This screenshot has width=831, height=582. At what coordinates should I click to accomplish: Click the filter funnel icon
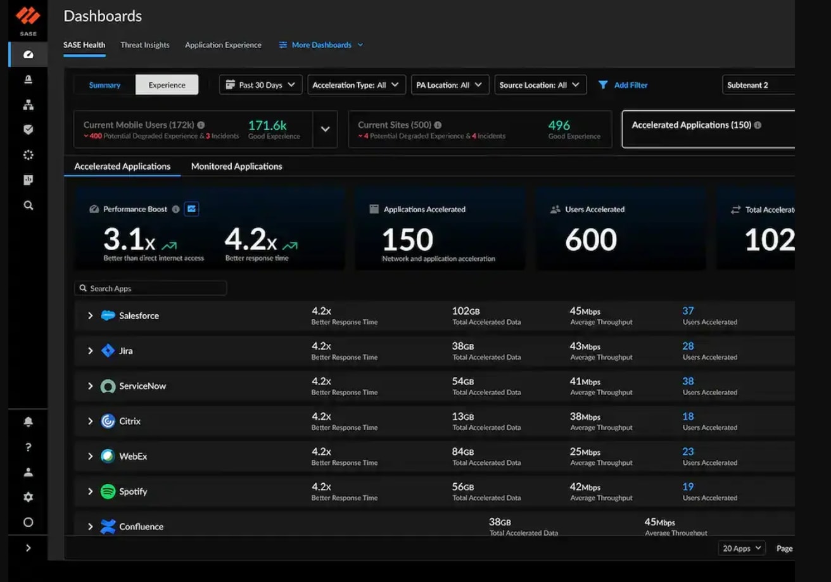pyautogui.click(x=603, y=85)
